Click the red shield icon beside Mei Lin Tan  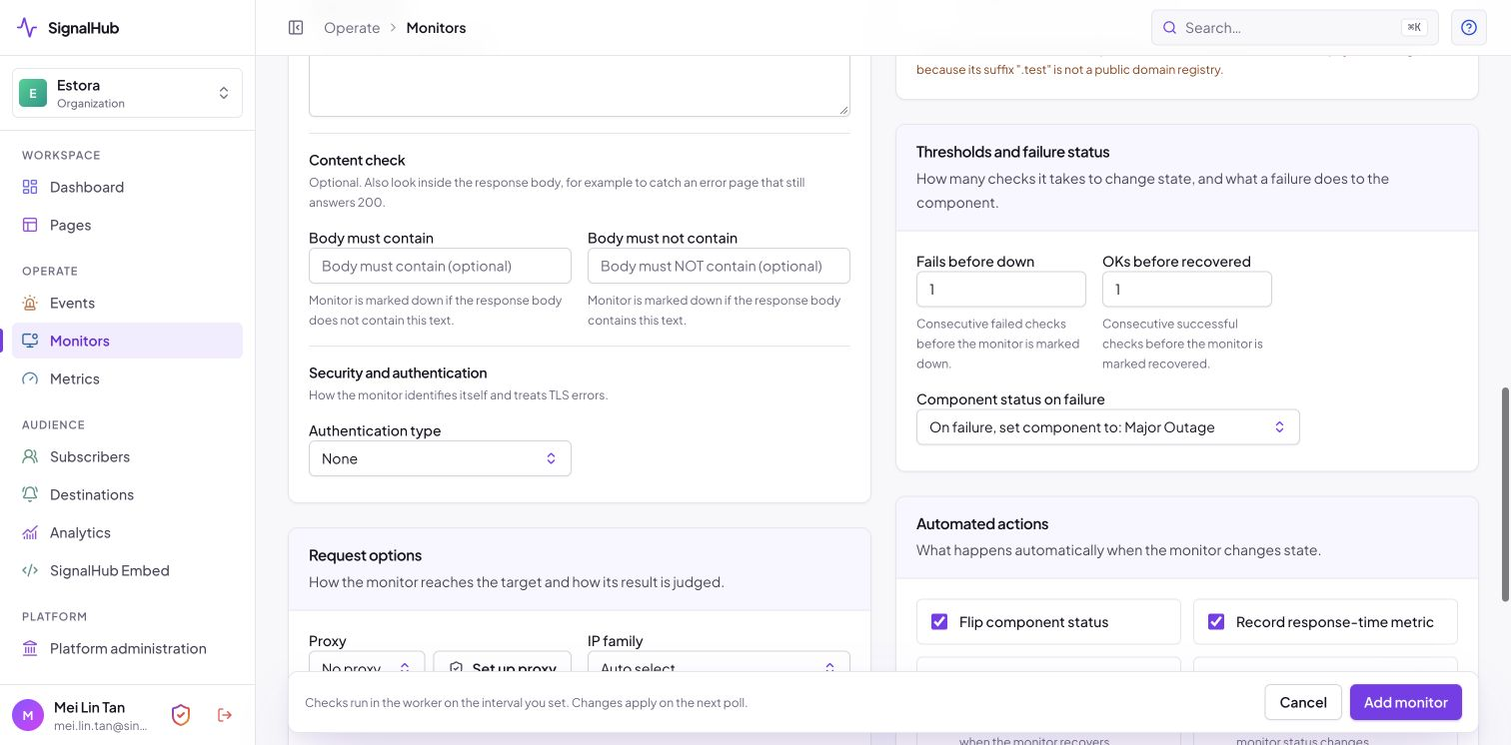coord(181,715)
